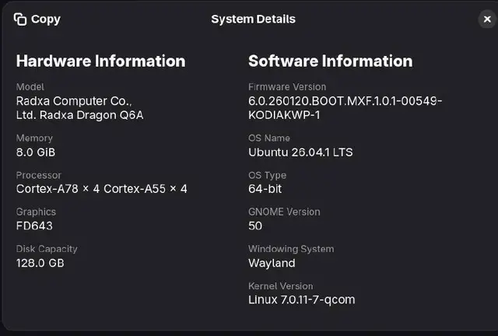Screen dimensions: 498x336
Task: Click the Wayland windowing system value
Action: tap(272, 263)
